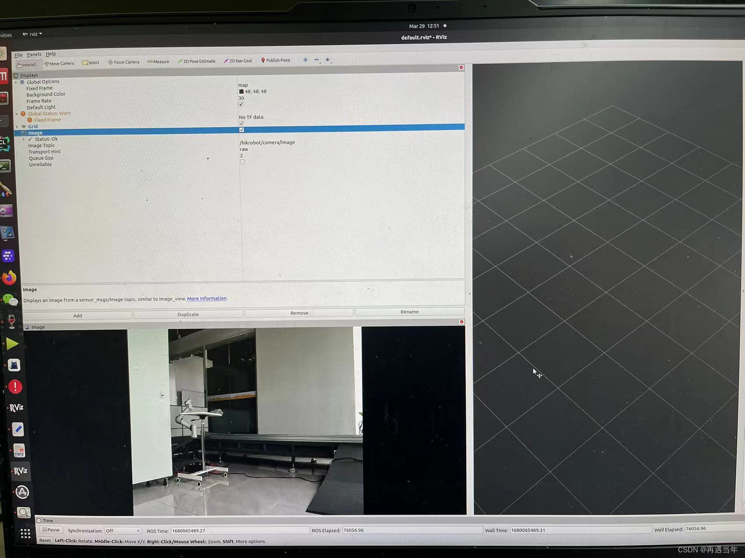The width and height of the screenshot is (745, 558).
Task: Select the 2D Nav Goal tool
Action: pos(238,61)
